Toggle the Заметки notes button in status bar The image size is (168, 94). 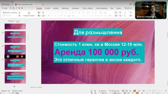[x=103, y=91]
